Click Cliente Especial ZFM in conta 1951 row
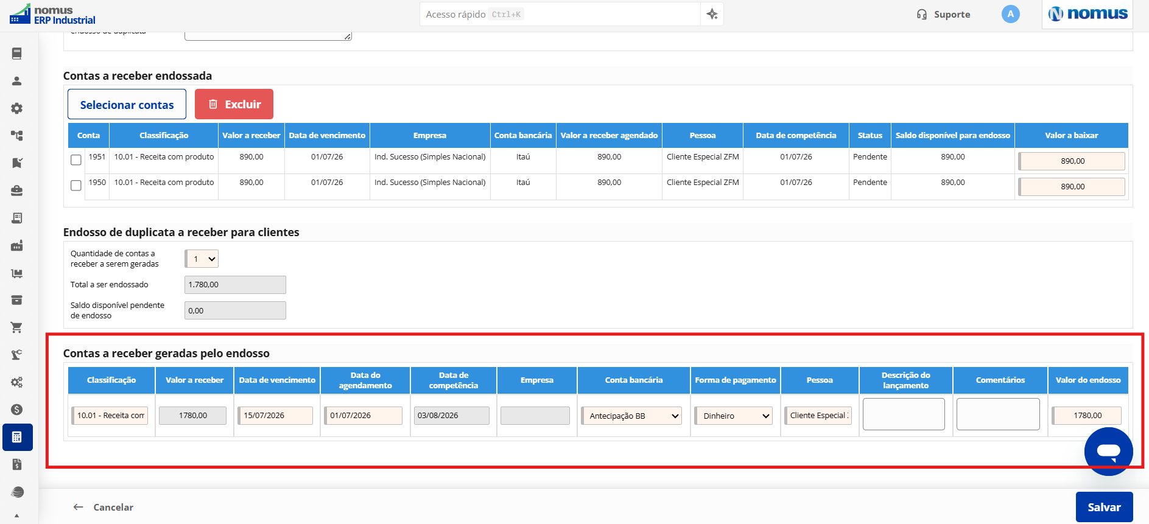Image resolution: width=1149 pixels, height=524 pixels. tap(703, 157)
